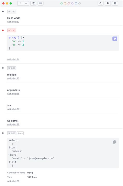Open web.php:26 link under multiple
The height and width of the screenshot is (186, 123).
pyautogui.click(x=13, y=78)
